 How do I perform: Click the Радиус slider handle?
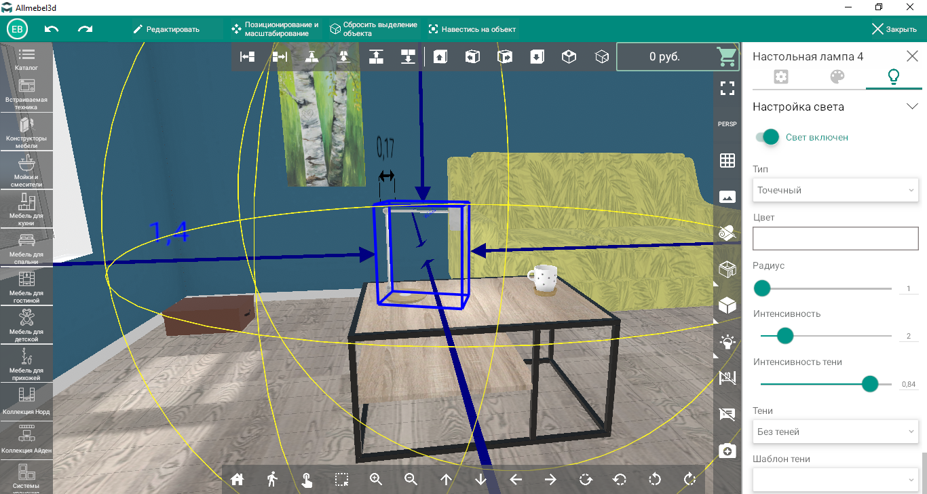point(762,288)
